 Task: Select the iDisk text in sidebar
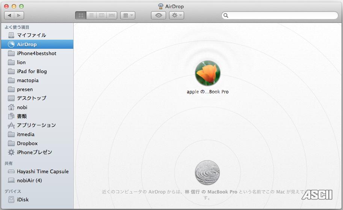pyautogui.click(x=23, y=199)
